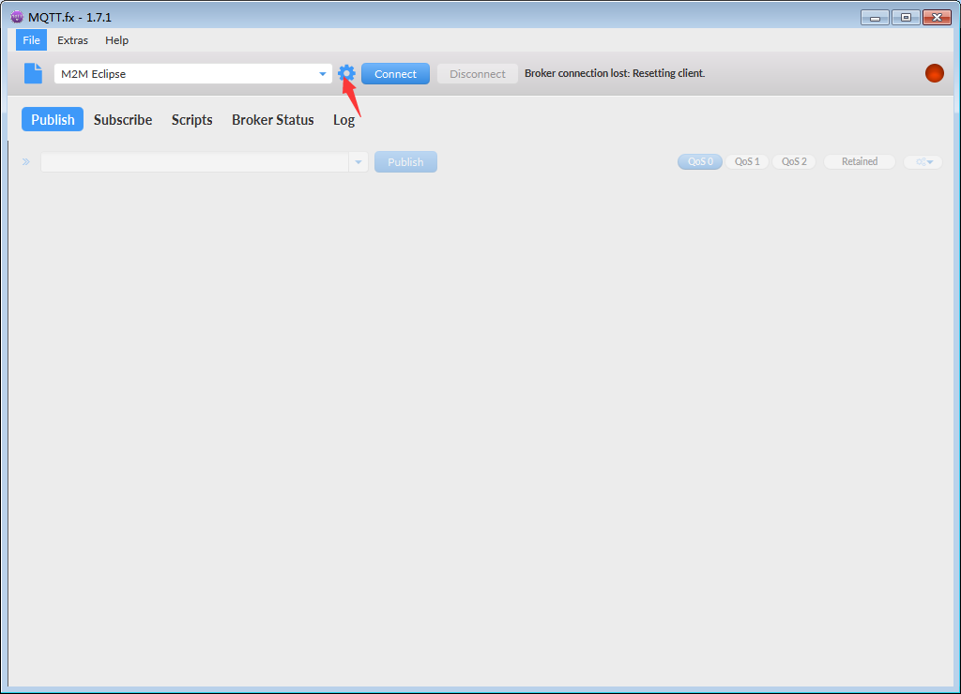The width and height of the screenshot is (961, 694).
Task: Click the Disconnect button
Action: pyautogui.click(x=478, y=73)
